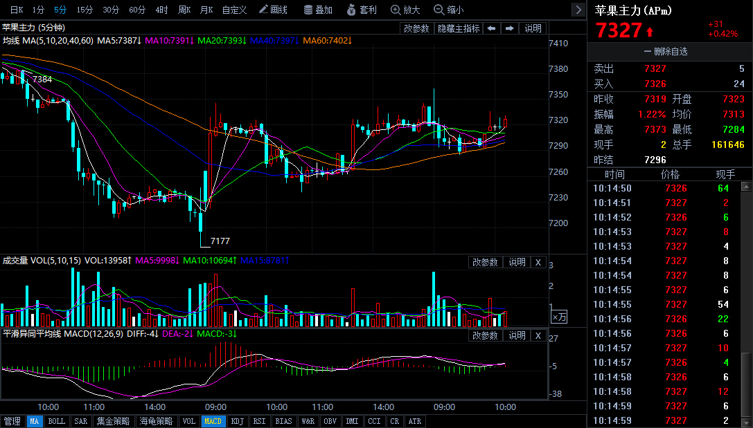The height and width of the screenshot is (428, 753).
Task: Shift main chart with right arrow button
Action: click(x=510, y=28)
